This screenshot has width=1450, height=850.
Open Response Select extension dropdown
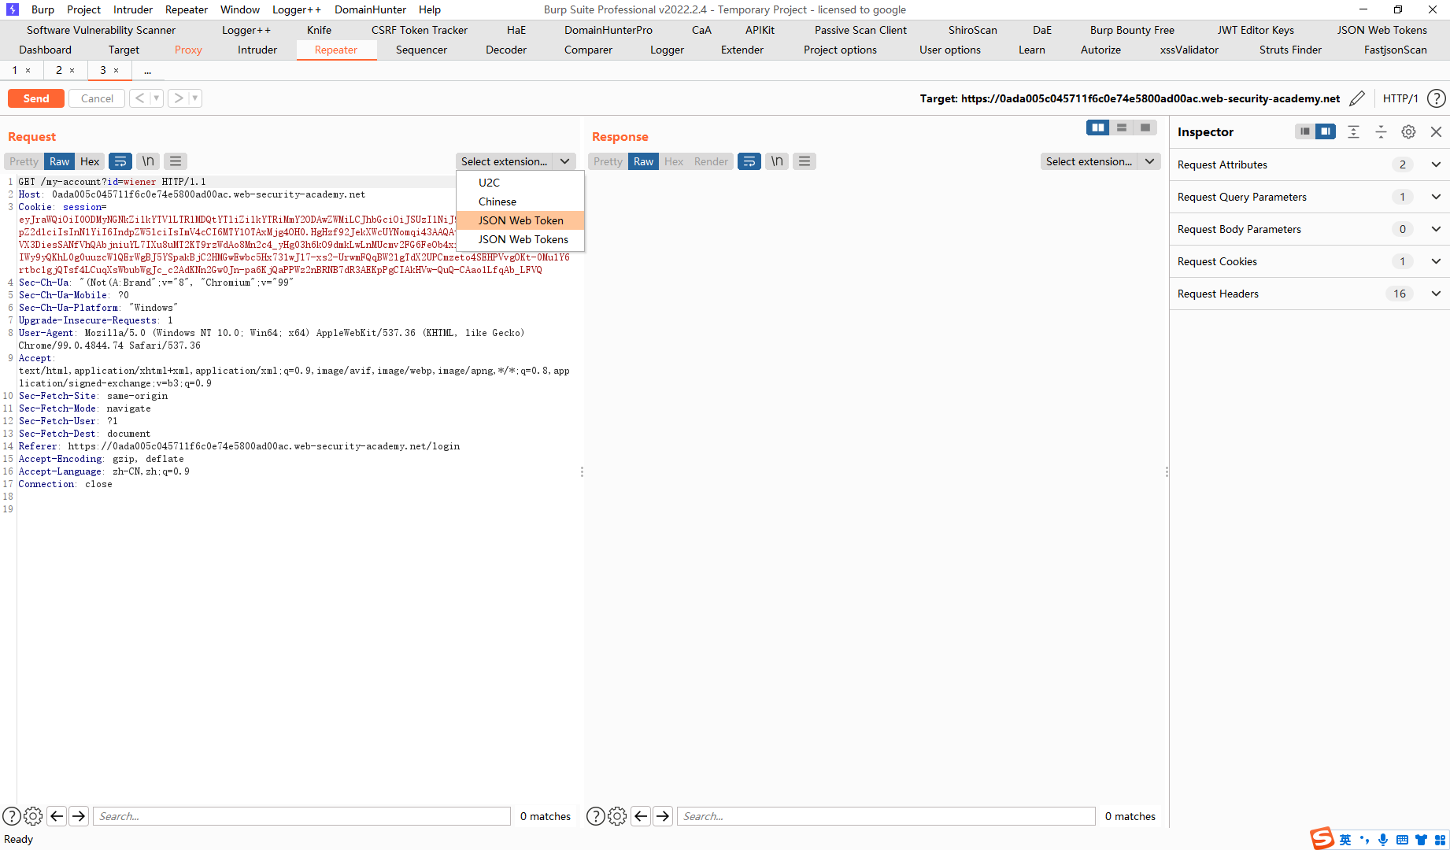point(1100,161)
